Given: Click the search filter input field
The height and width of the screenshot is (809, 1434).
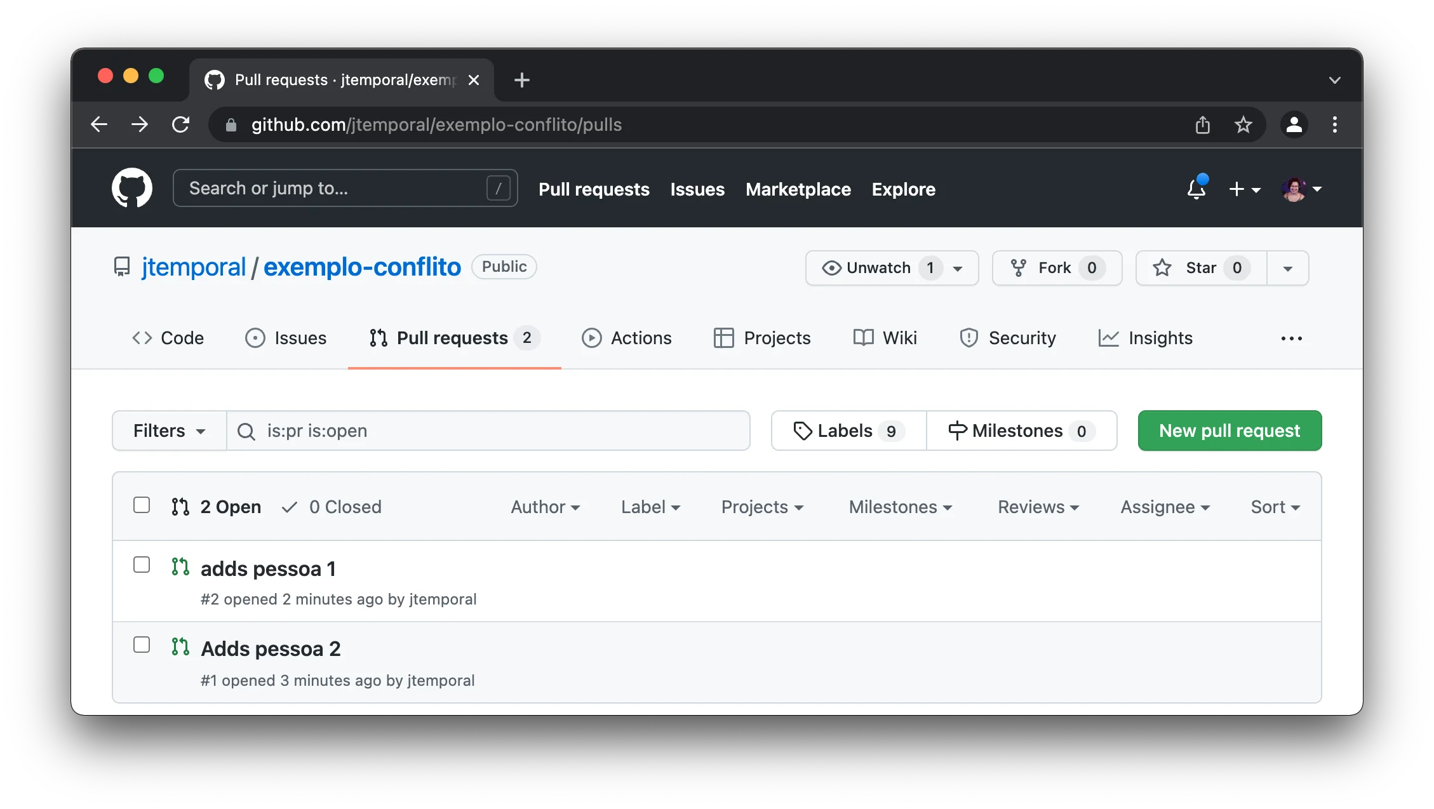Looking at the screenshot, I should [x=489, y=431].
